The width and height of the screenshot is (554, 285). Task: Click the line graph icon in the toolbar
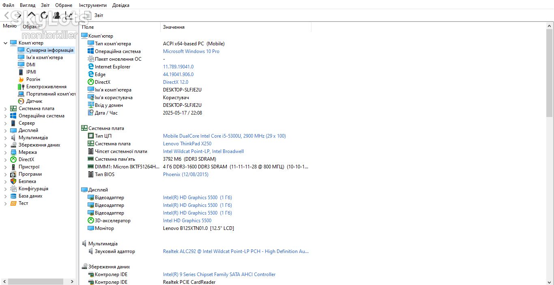[x=69, y=15]
